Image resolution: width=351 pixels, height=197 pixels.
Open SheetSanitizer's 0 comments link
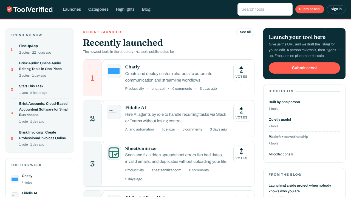click(199, 170)
